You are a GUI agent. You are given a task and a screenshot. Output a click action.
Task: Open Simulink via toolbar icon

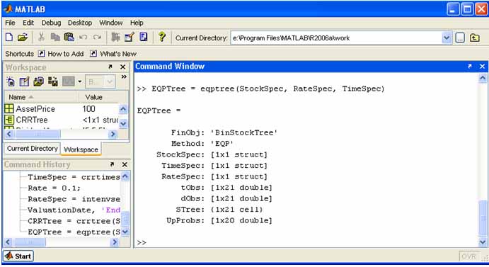(x=115, y=38)
